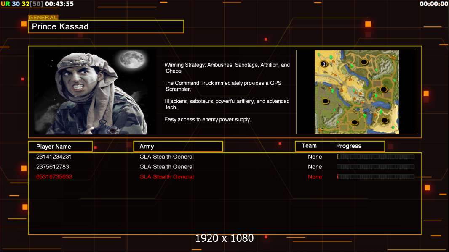Select red player name 65316735633

coord(54,177)
